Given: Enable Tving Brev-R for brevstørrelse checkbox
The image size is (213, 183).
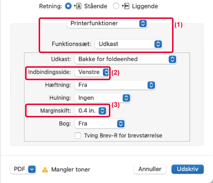Looking at the screenshot, I should pos(78,136).
